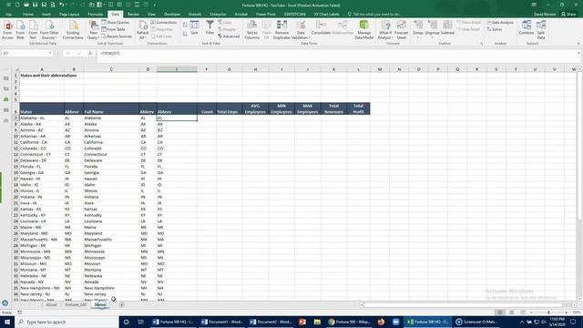Click the Split Data icon

tap(541, 30)
